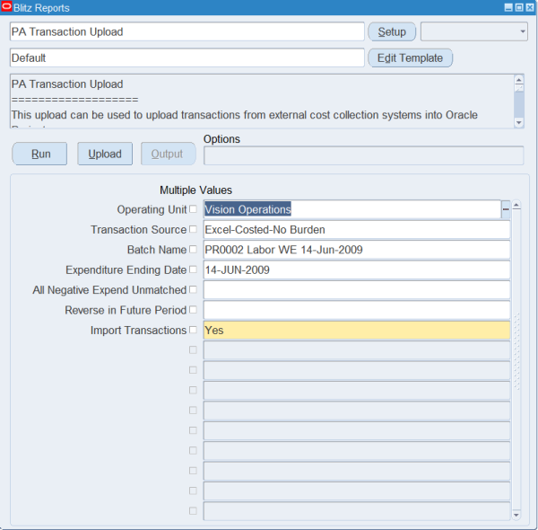The width and height of the screenshot is (538, 530).
Task: Close the Blitz Reports window
Action: point(530,7)
